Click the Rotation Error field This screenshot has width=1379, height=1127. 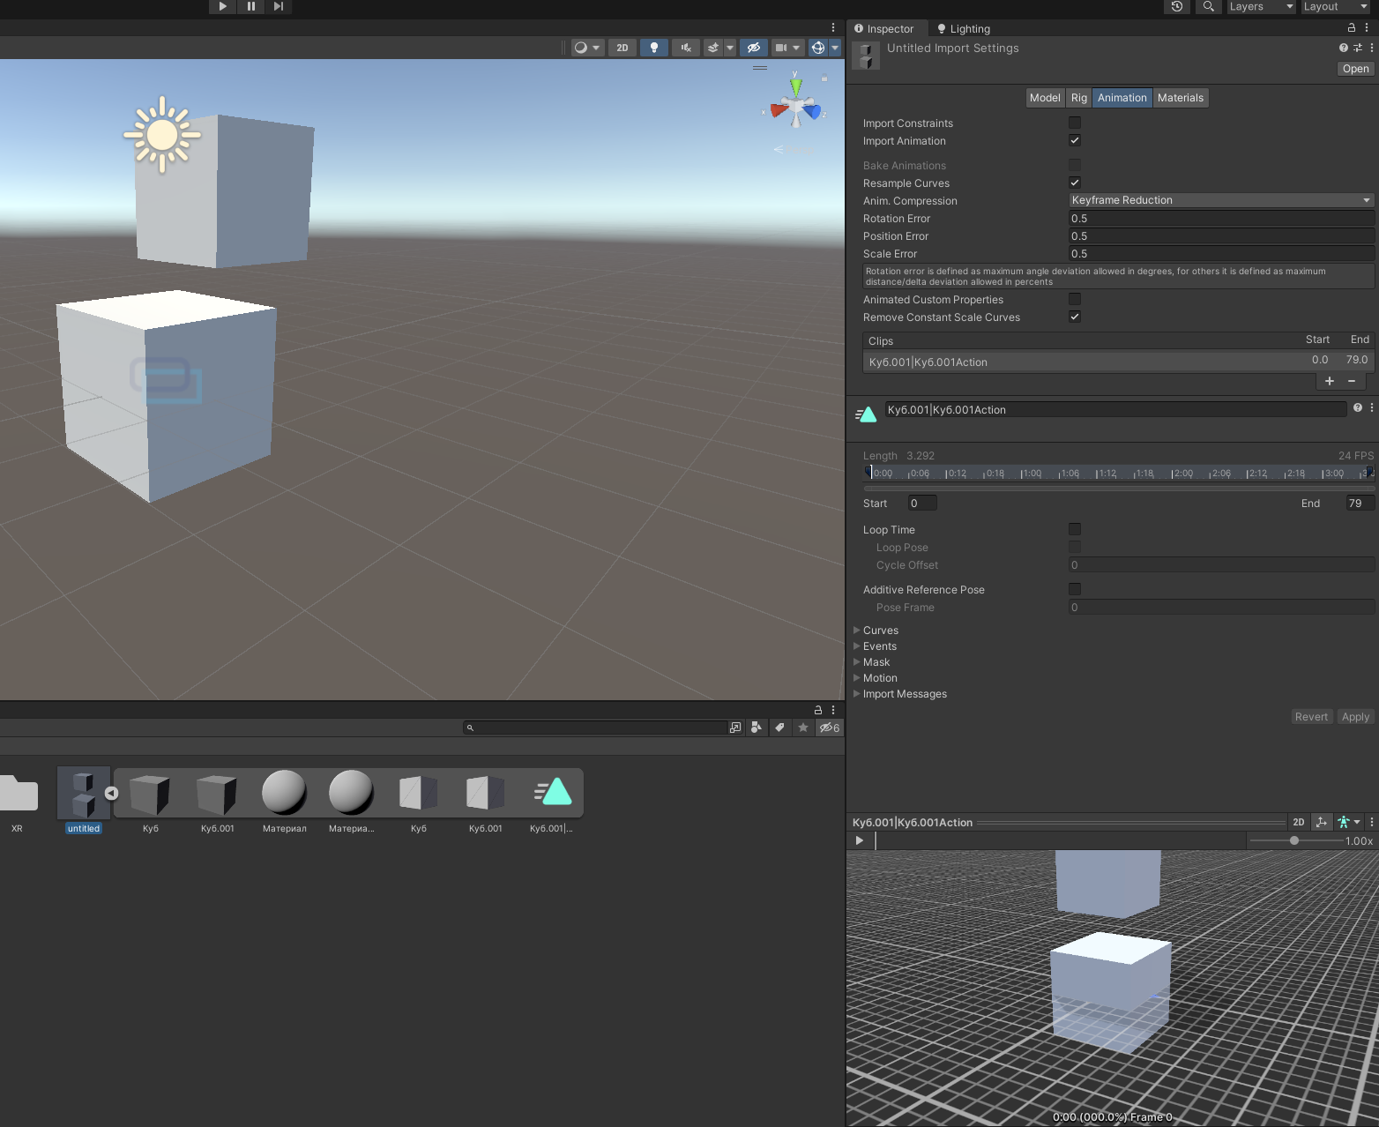(1221, 218)
